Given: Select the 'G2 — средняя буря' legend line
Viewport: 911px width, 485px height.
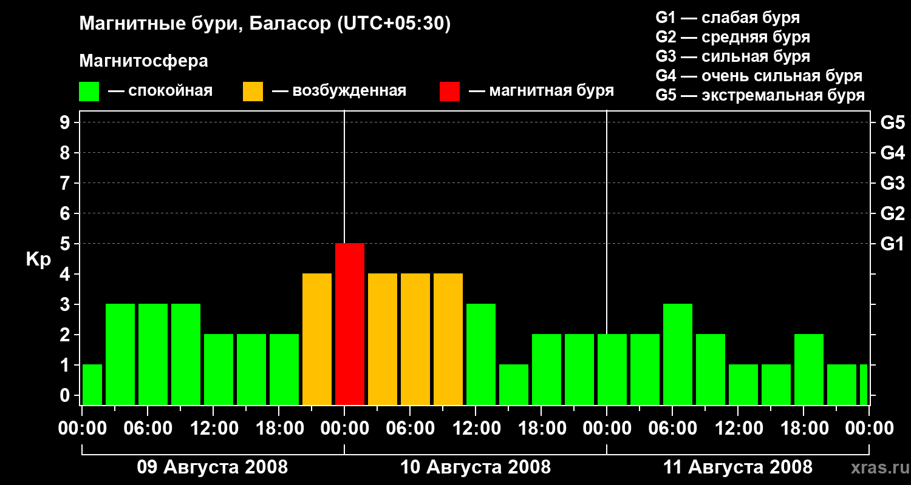Looking at the screenshot, I should pyautogui.click(x=733, y=37).
